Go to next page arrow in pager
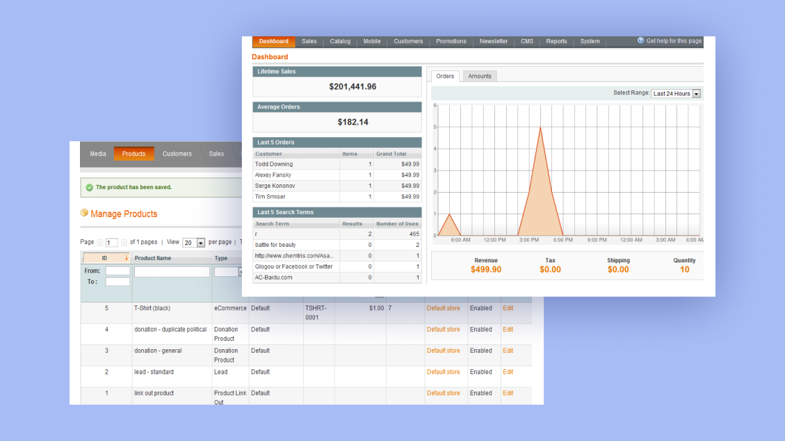Screen dimensions: 785x441 (124, 243)
